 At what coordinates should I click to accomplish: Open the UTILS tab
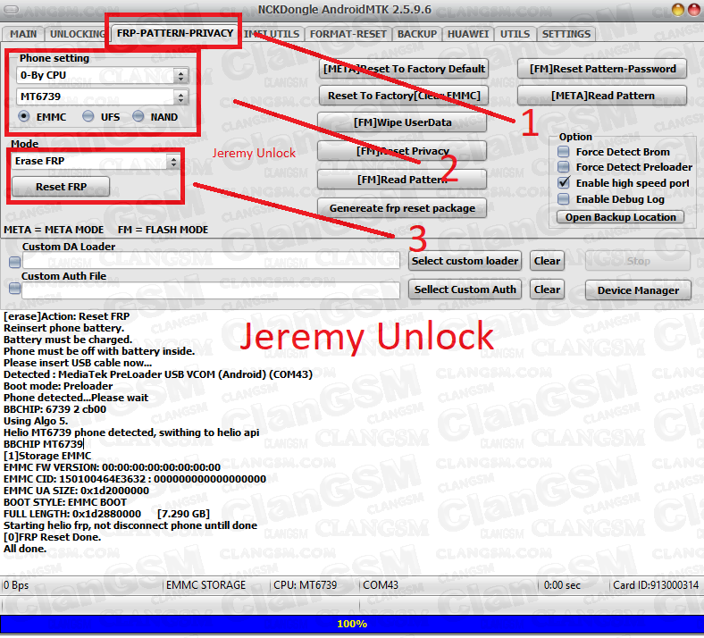pos(515,34)
